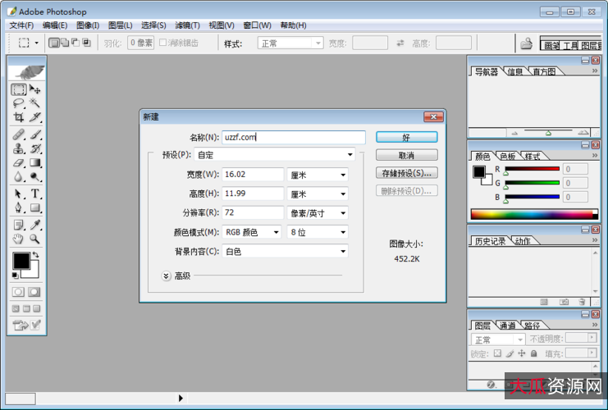The image size is (608, 410).
Task: Click the width (宽度) value field
Action: [253, 175]
